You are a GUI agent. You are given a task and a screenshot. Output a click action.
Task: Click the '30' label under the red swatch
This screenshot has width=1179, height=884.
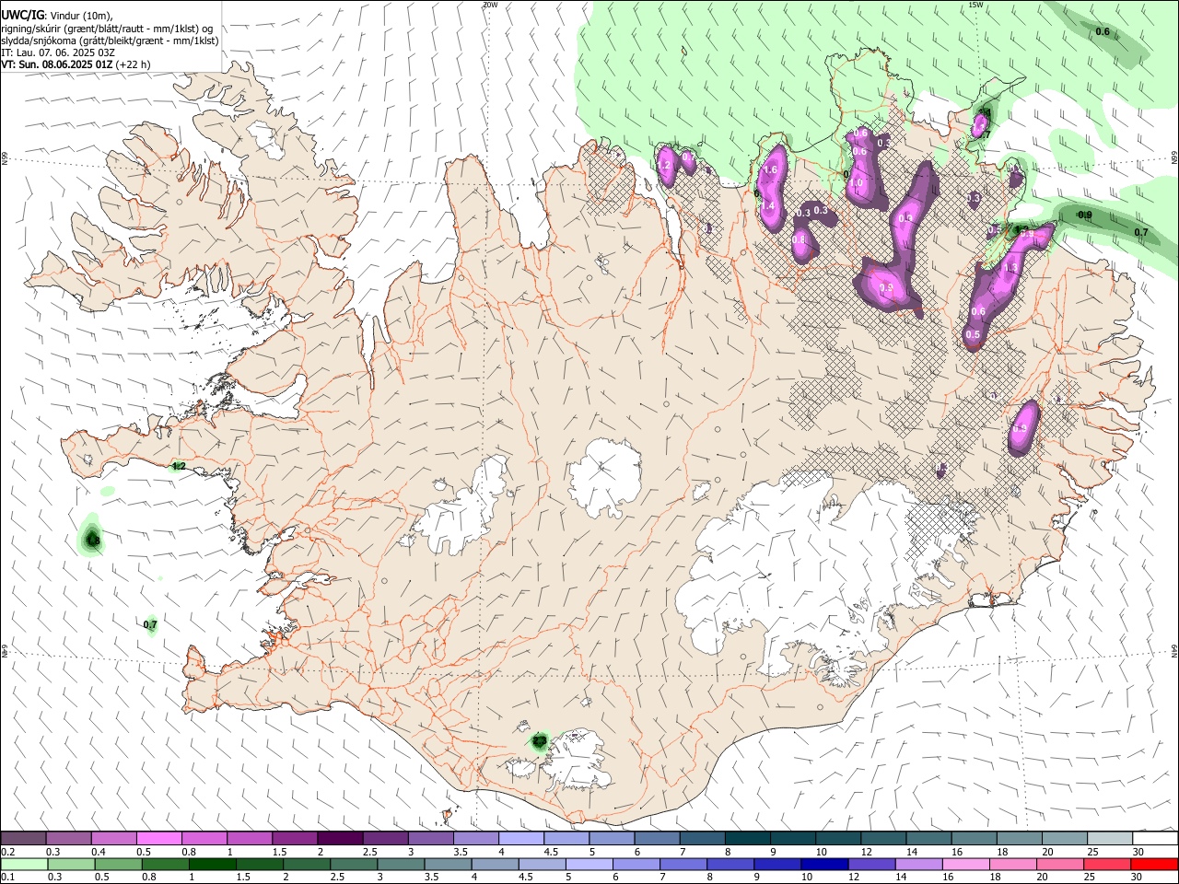[1138, 878]
